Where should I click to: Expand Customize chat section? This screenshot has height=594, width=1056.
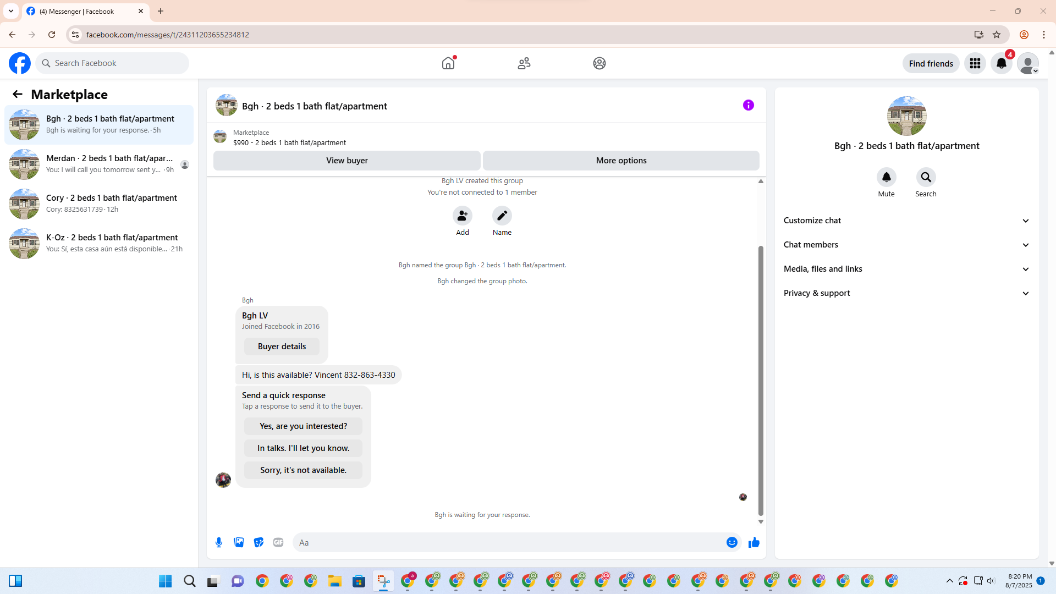906,221
